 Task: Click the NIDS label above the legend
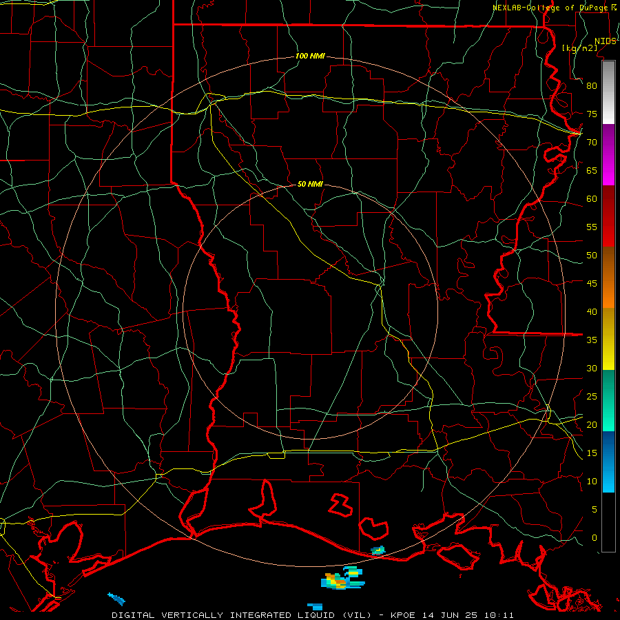coord(605,41)
